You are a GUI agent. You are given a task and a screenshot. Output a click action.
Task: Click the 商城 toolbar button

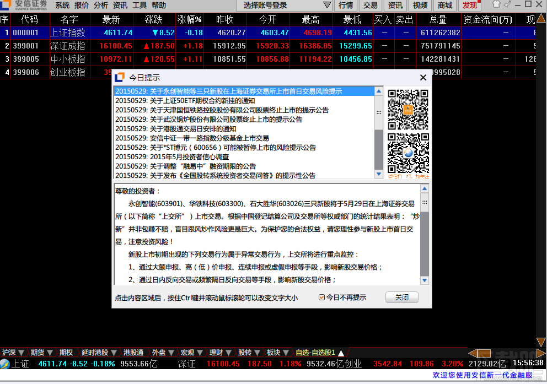(x=445, y=5)
